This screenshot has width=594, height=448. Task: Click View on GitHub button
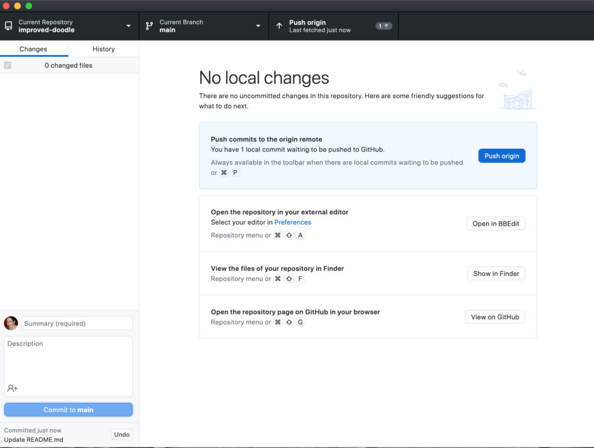pyautogui.click(x=495, y=317)
